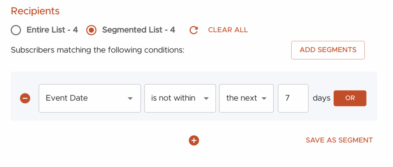Click the circular refresh arrow icon

pos(194,30)
